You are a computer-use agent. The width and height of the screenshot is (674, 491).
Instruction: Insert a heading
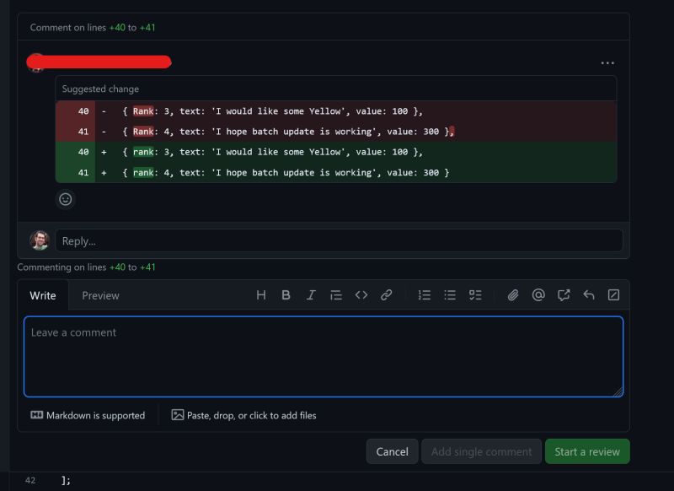pyautogui.click(x=261, y=294)
